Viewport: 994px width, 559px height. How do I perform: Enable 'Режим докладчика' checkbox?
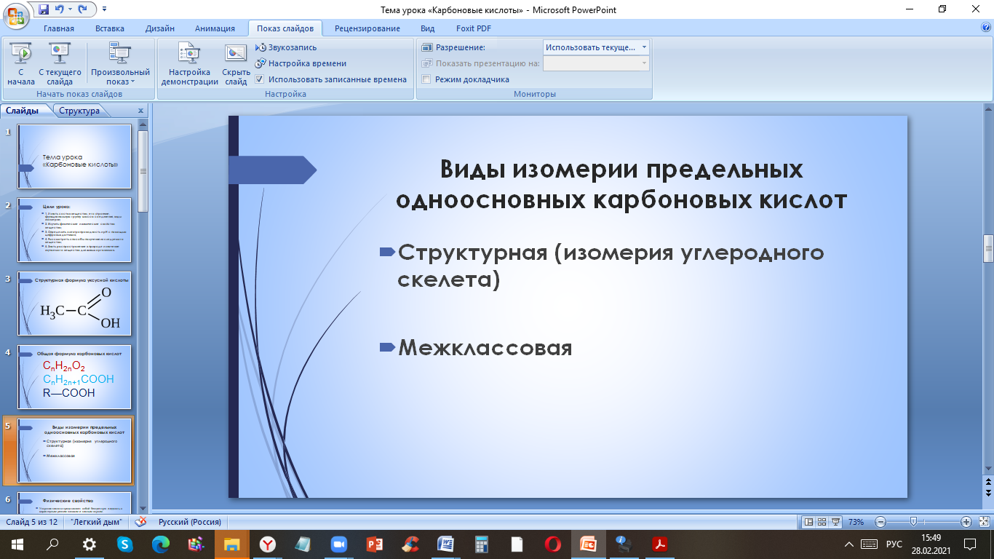click(426, 79)
